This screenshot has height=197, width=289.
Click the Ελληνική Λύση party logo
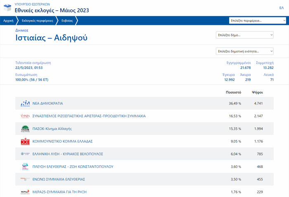coord(25,154)
